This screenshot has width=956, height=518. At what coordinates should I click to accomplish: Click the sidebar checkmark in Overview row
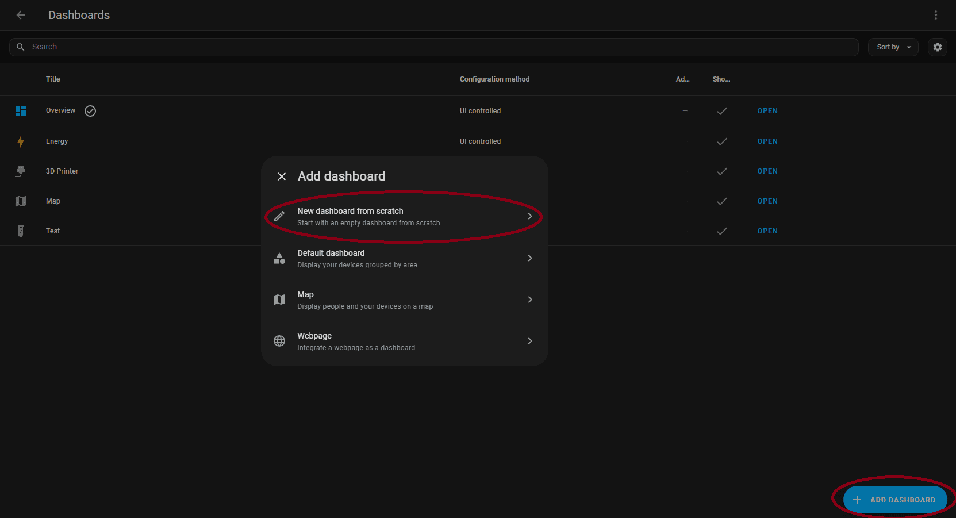click(722, 111)
